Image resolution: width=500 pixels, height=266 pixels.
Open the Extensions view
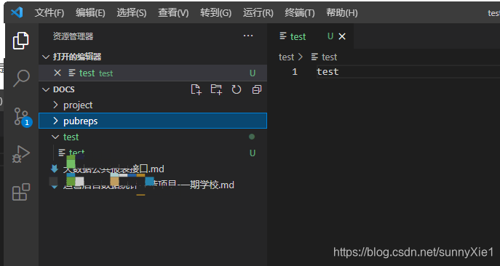pyautogui.click(x=21, y=192)
